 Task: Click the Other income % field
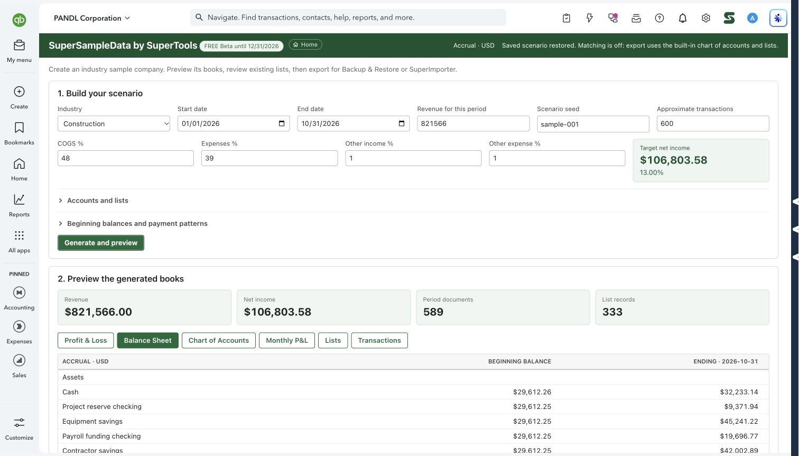point(413,158)
